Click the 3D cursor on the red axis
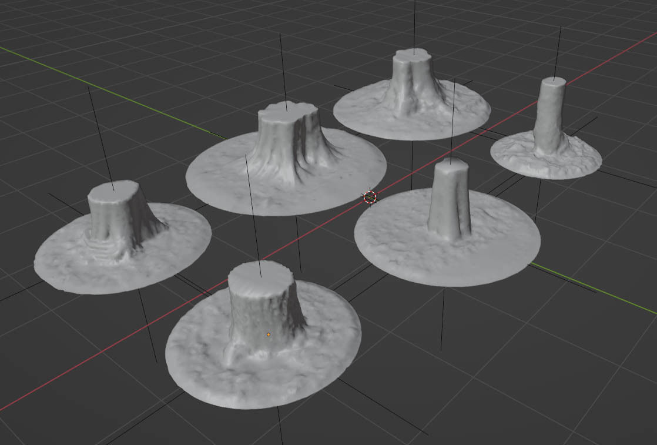This screenshot has height=445, width=657. point(370,196)
